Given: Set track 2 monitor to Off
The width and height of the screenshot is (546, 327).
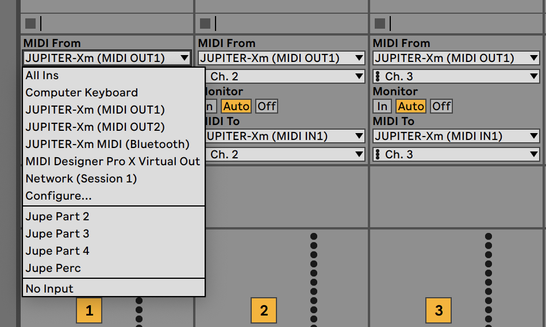Looking at the screenshot, I should tap(267, 106).
